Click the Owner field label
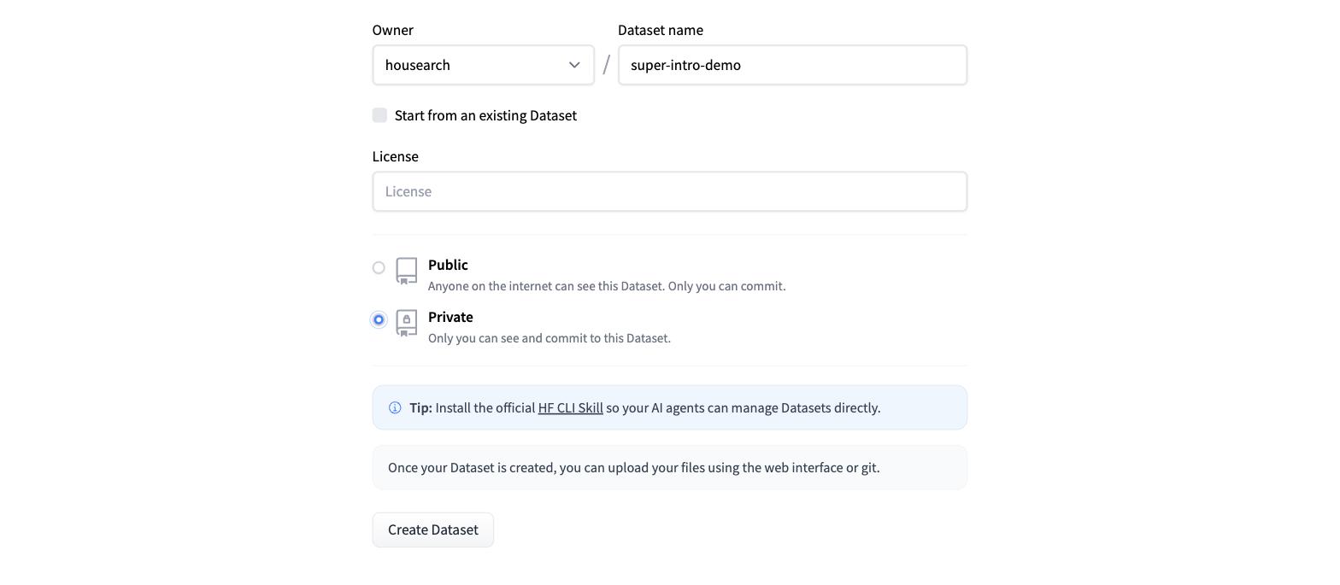Viewport: 1340px width, 585px height. click(393, 30)
